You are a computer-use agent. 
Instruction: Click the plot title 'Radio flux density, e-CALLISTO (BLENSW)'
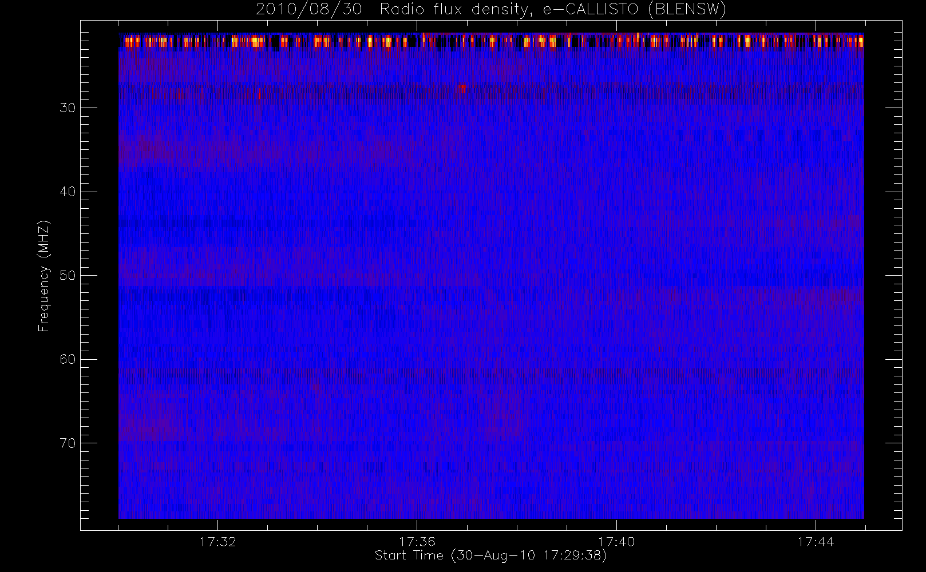553,9
